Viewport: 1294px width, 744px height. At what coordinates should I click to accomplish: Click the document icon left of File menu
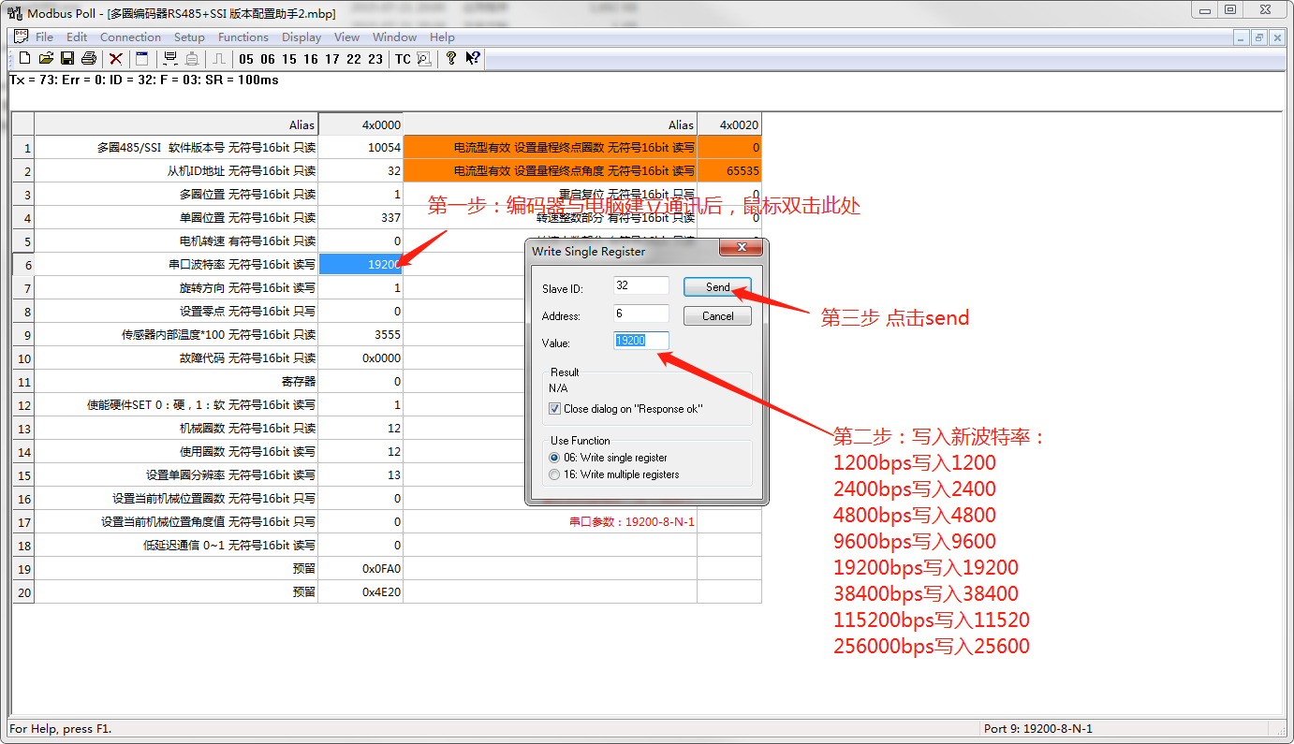tap(21, 36)
